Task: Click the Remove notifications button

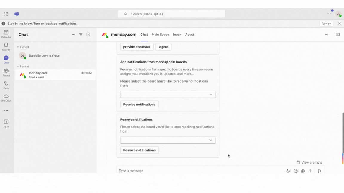Action: coord(139,150)
